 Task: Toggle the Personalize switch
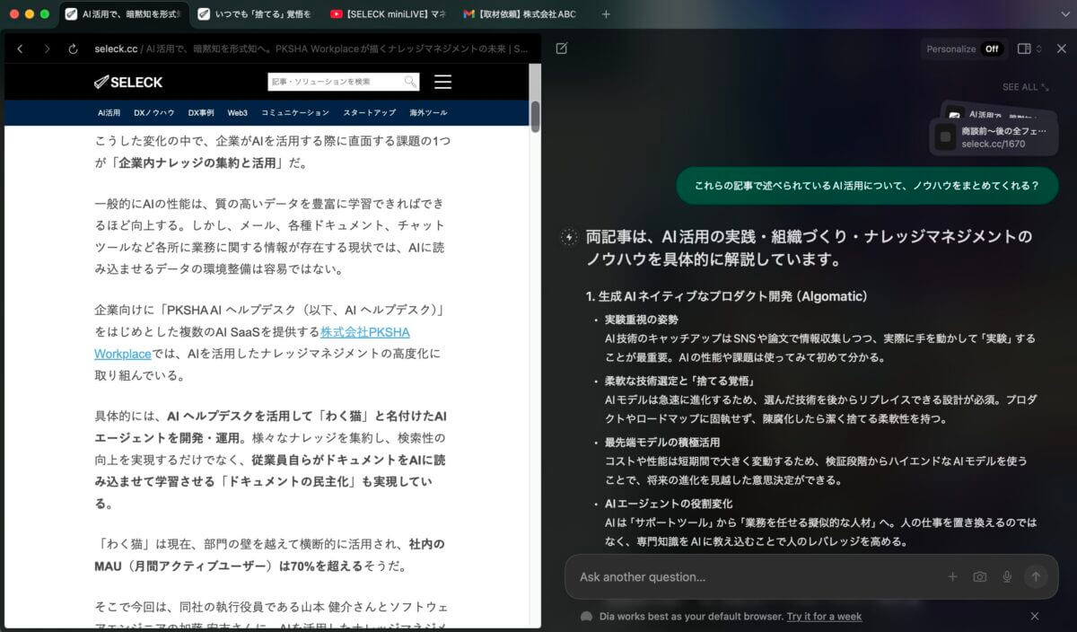coord(992,48)
